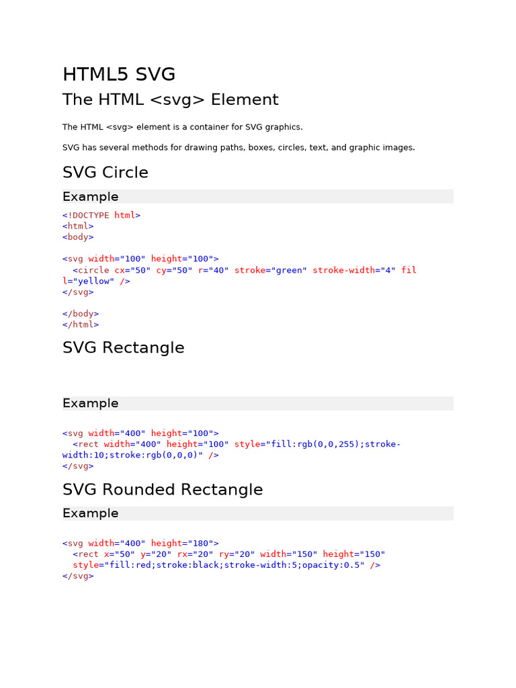Click the svg width="400" height="100" line
Image resolution: width=516 pixels, height=688 pixels.
click(x=140, y=433)
